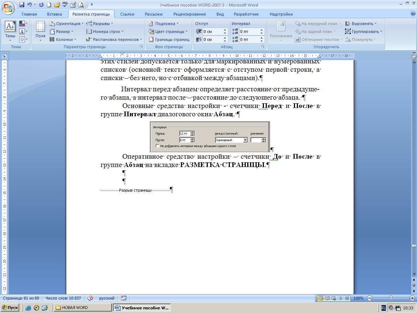
Task: Open theme fonts dropdown
Action: 23,32
